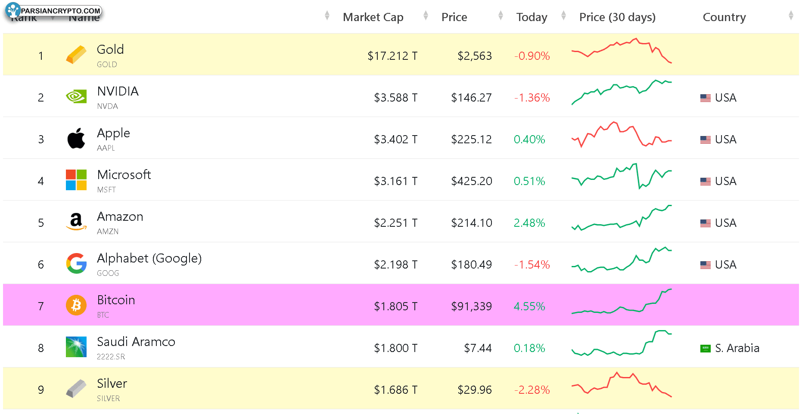This screenshot has height=414, width=802.
Task: Click Amazon's today change 2.48%
Action: click(529, 223)
